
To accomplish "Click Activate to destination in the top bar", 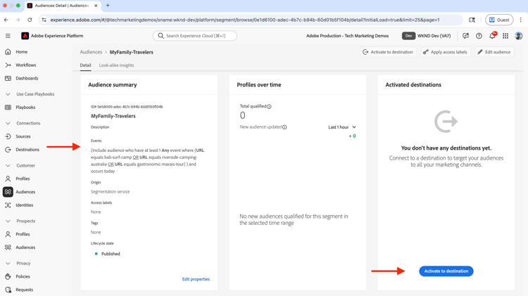I will click(x=388, y=52).
